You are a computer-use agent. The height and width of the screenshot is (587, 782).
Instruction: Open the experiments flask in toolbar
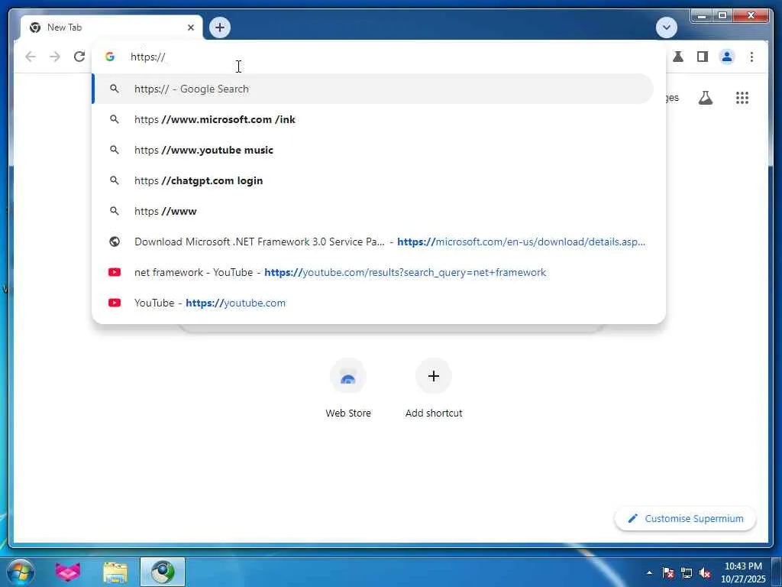[678, 57]
